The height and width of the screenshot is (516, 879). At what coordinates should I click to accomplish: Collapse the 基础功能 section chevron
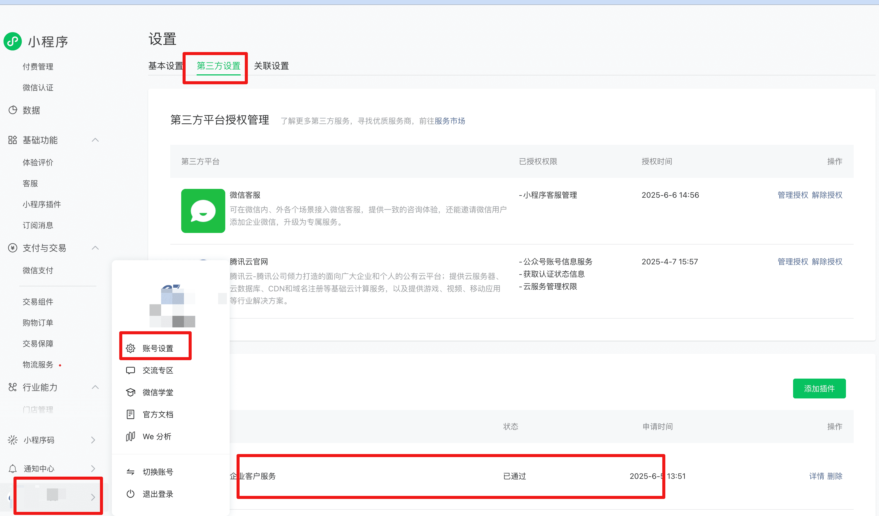coord(95,140)
